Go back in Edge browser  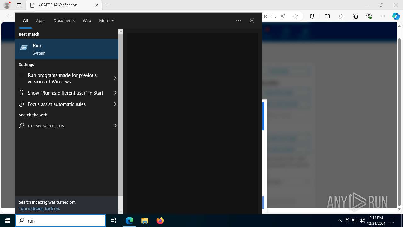point(9,16)
